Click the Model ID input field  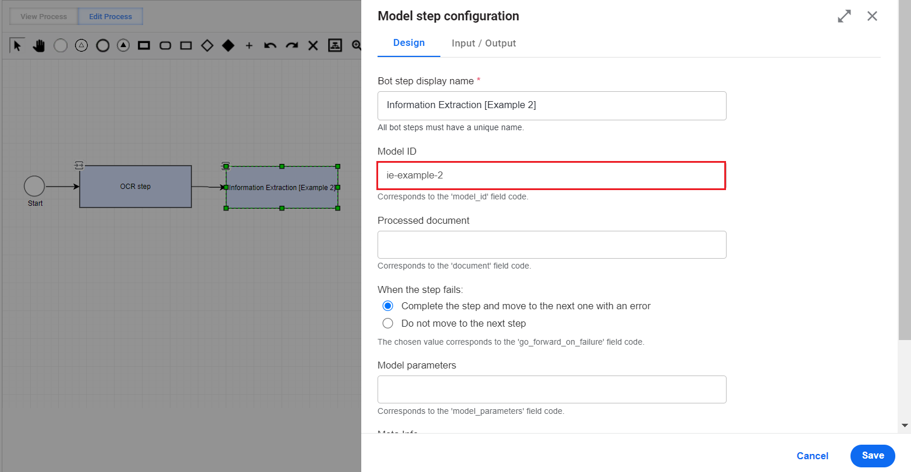click(551, 176)
